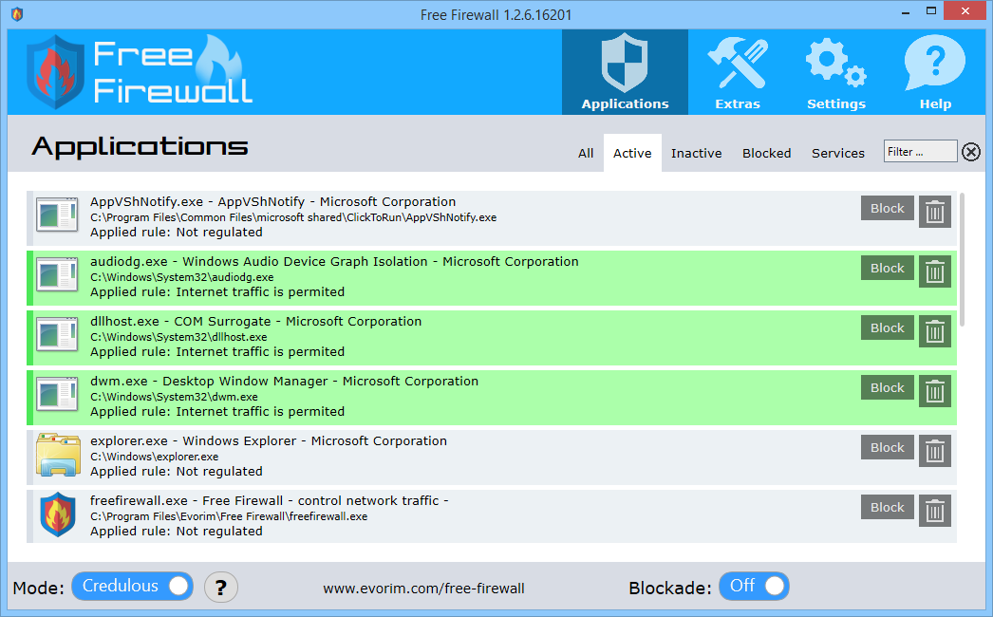Switch to the Blocked tab

click(x=766, y=153)
